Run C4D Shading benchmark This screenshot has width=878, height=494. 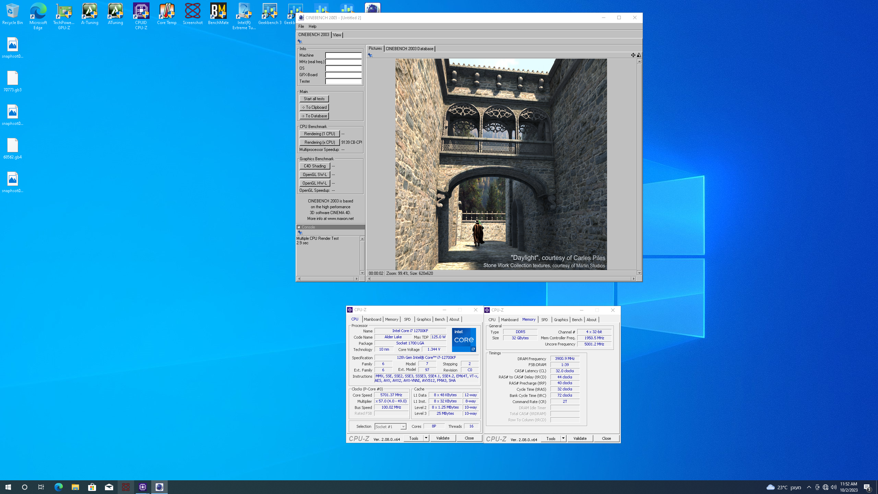(315, 166)
